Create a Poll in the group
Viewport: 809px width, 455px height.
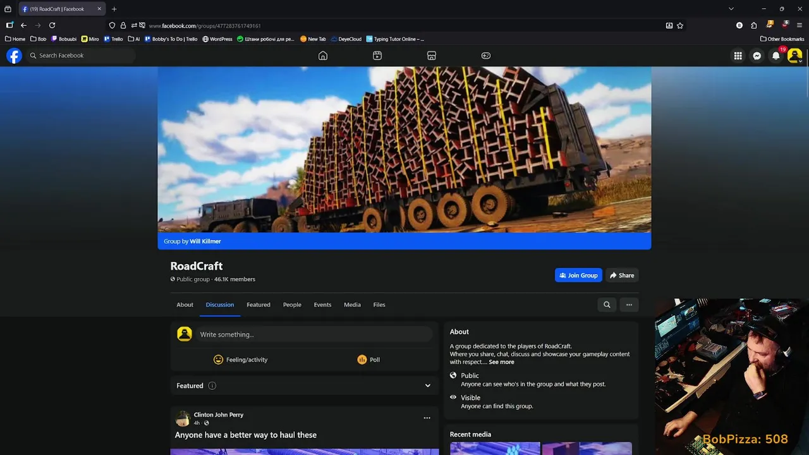(368, 360)
